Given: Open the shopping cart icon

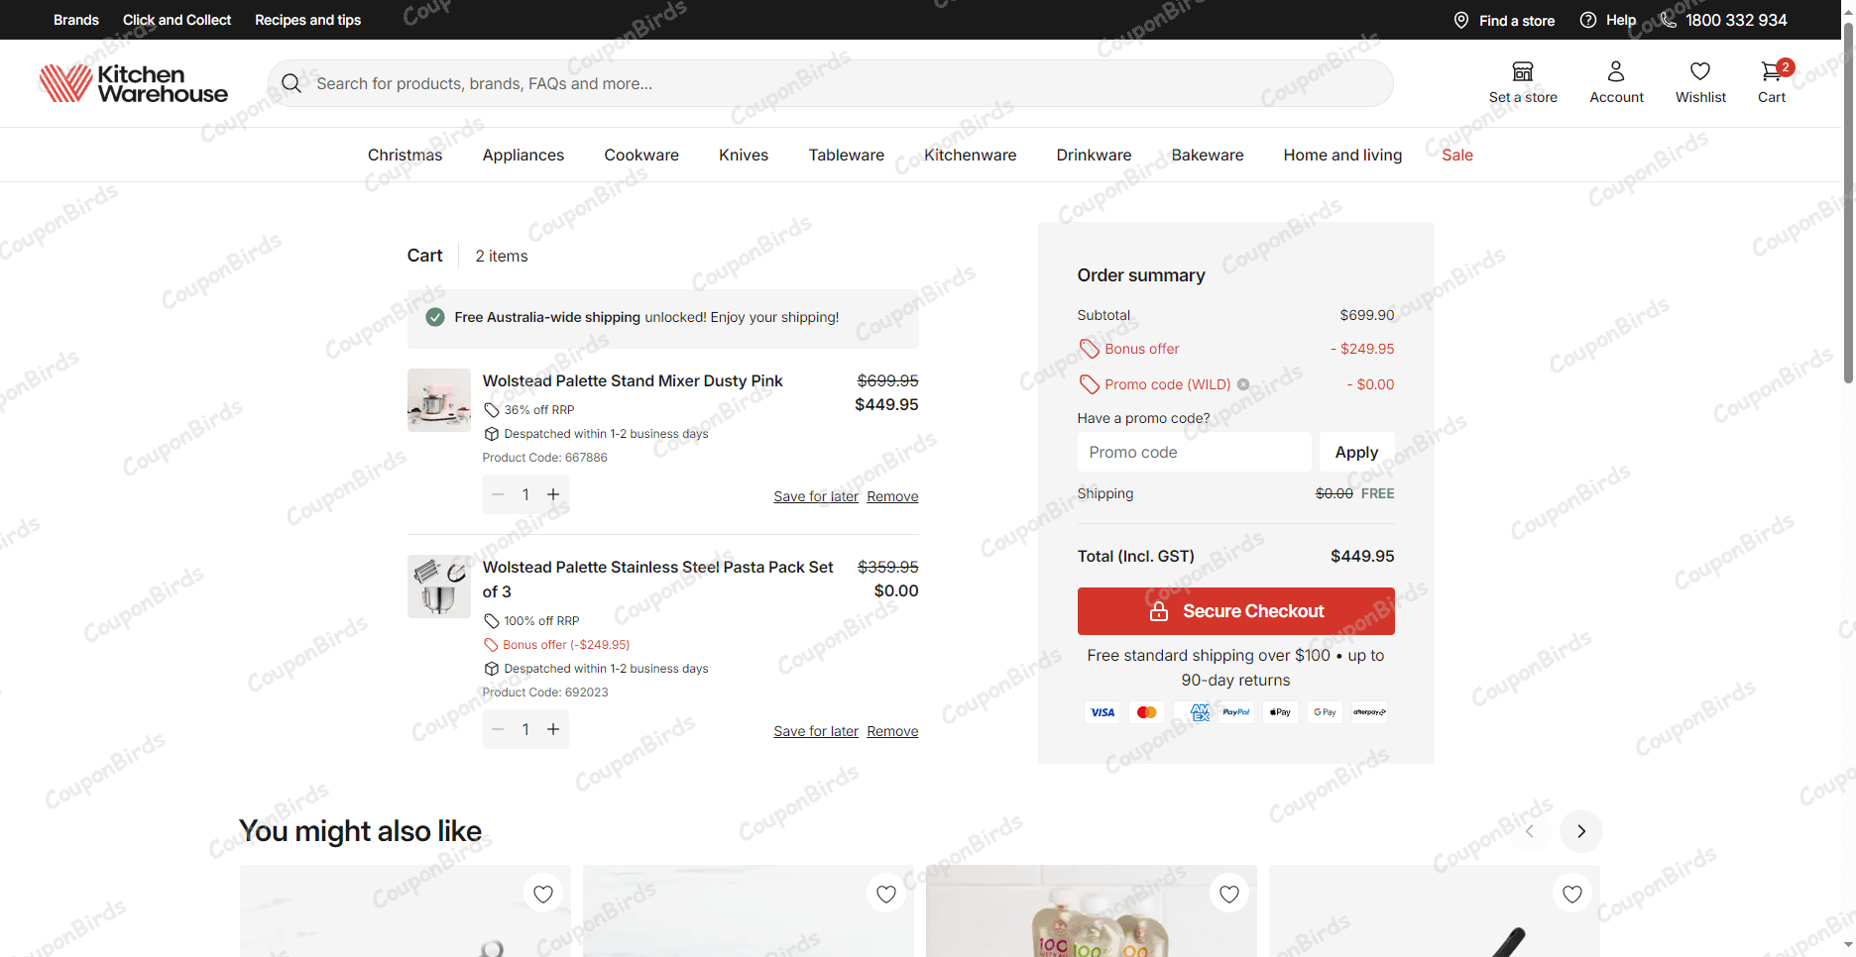Looking at the screenshot, I should coord(1771,72).
